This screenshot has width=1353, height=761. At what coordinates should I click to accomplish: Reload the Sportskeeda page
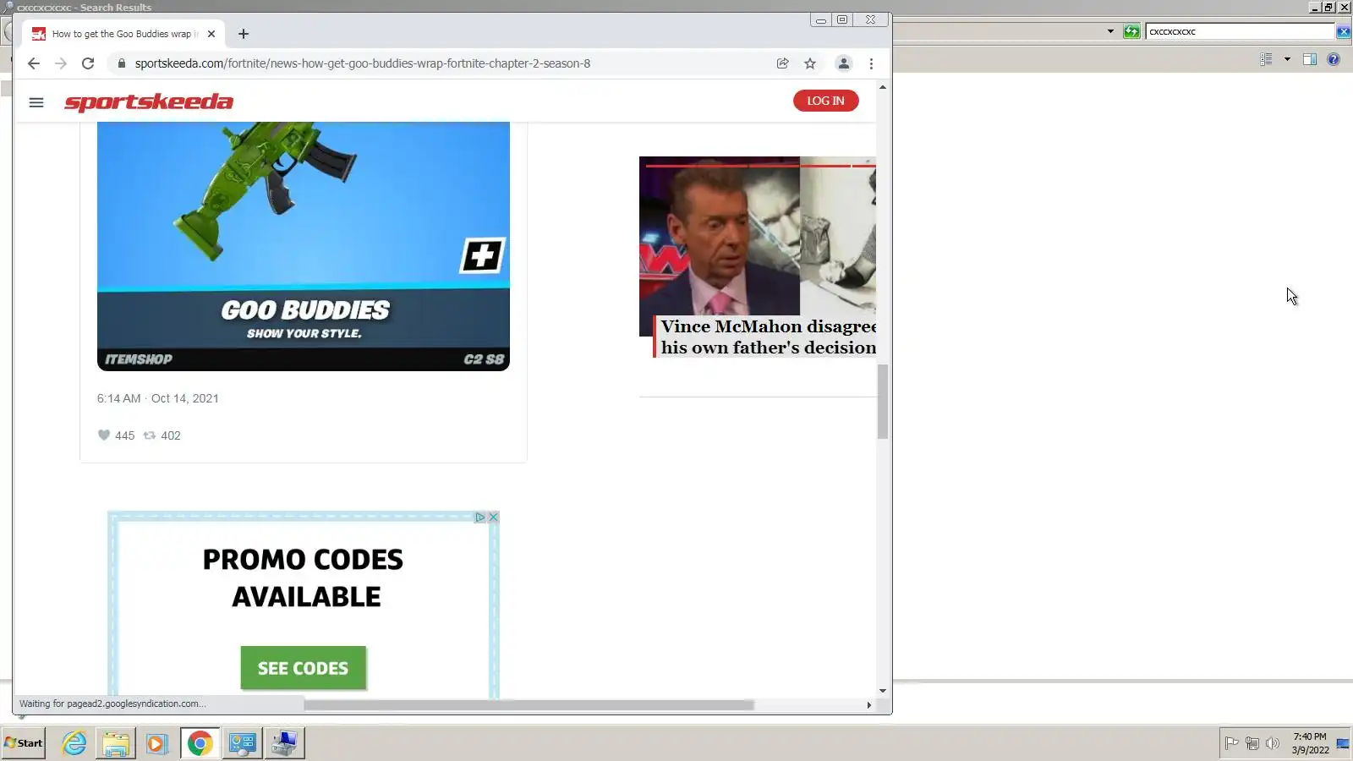[88, 63]
